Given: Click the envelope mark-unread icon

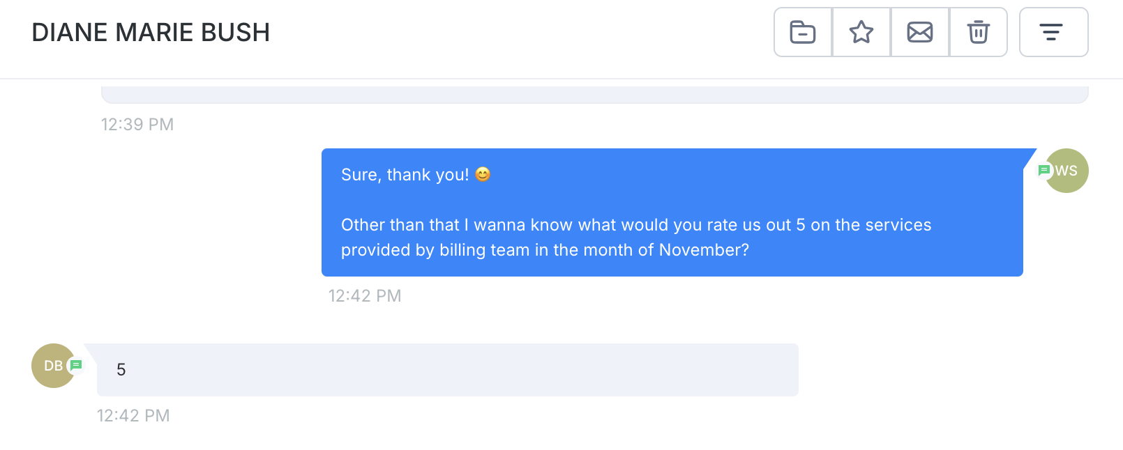Looking at the screenshot, I should [x=920, y=32].
